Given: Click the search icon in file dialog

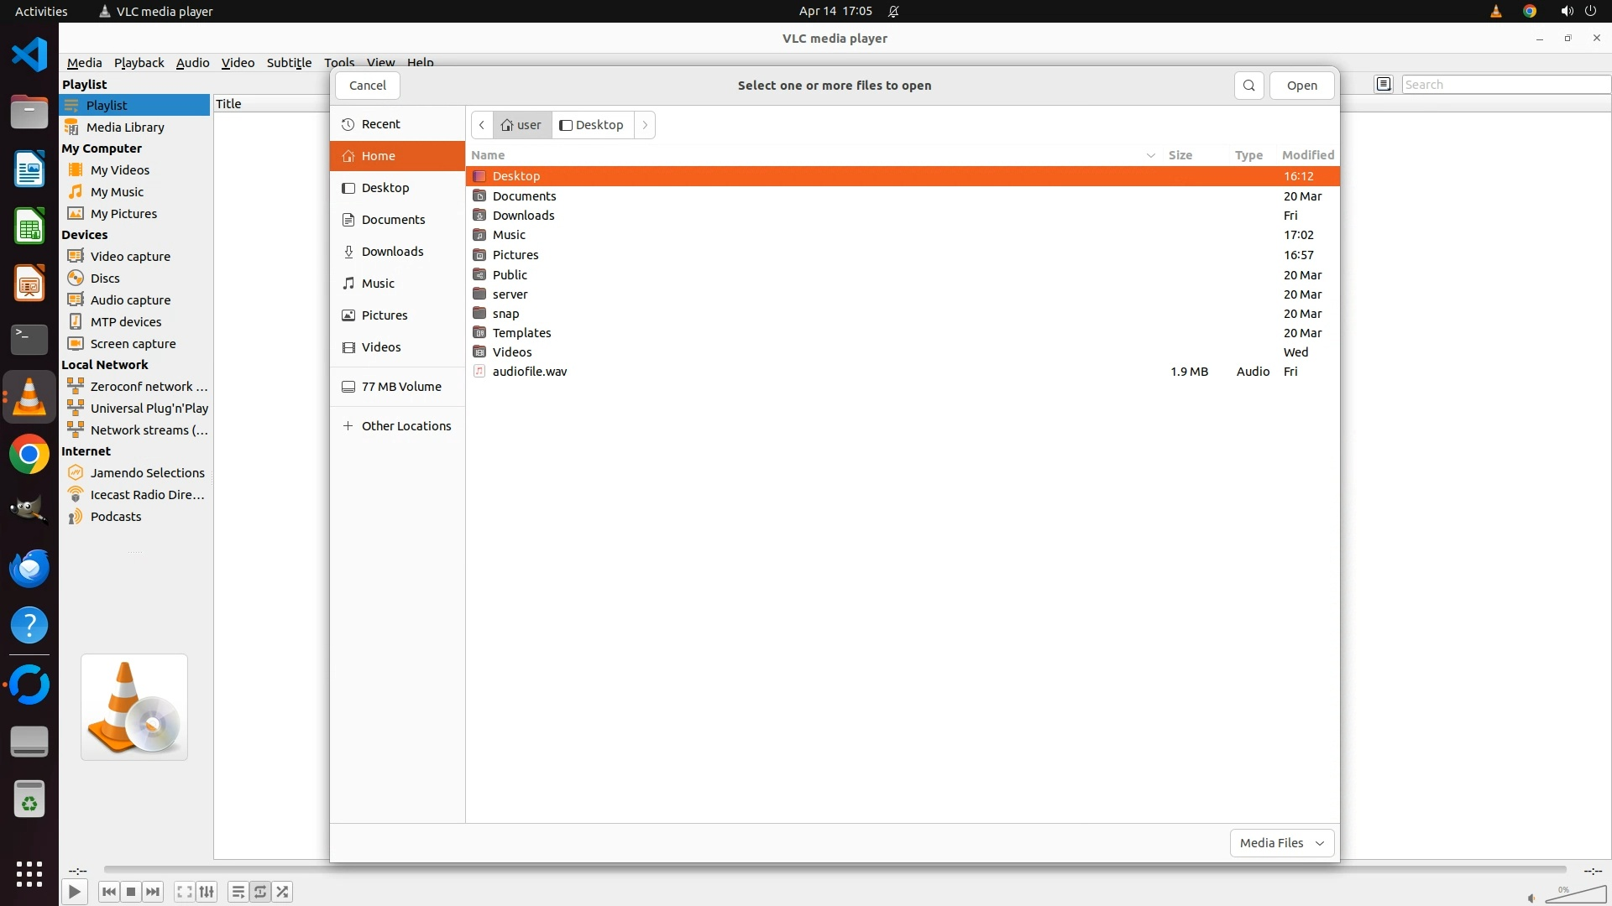Looking at the screenshot, I should [x=1248, y=86].
